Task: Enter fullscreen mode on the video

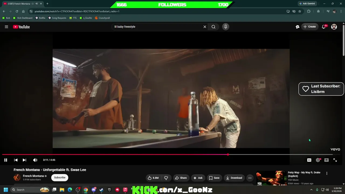Action: 335,160
